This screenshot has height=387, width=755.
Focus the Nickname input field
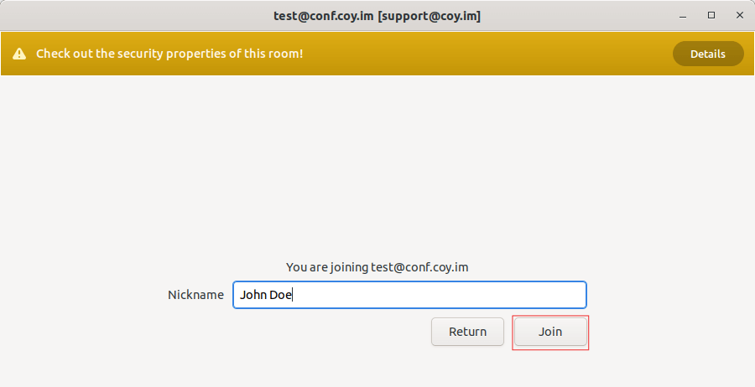409,295
